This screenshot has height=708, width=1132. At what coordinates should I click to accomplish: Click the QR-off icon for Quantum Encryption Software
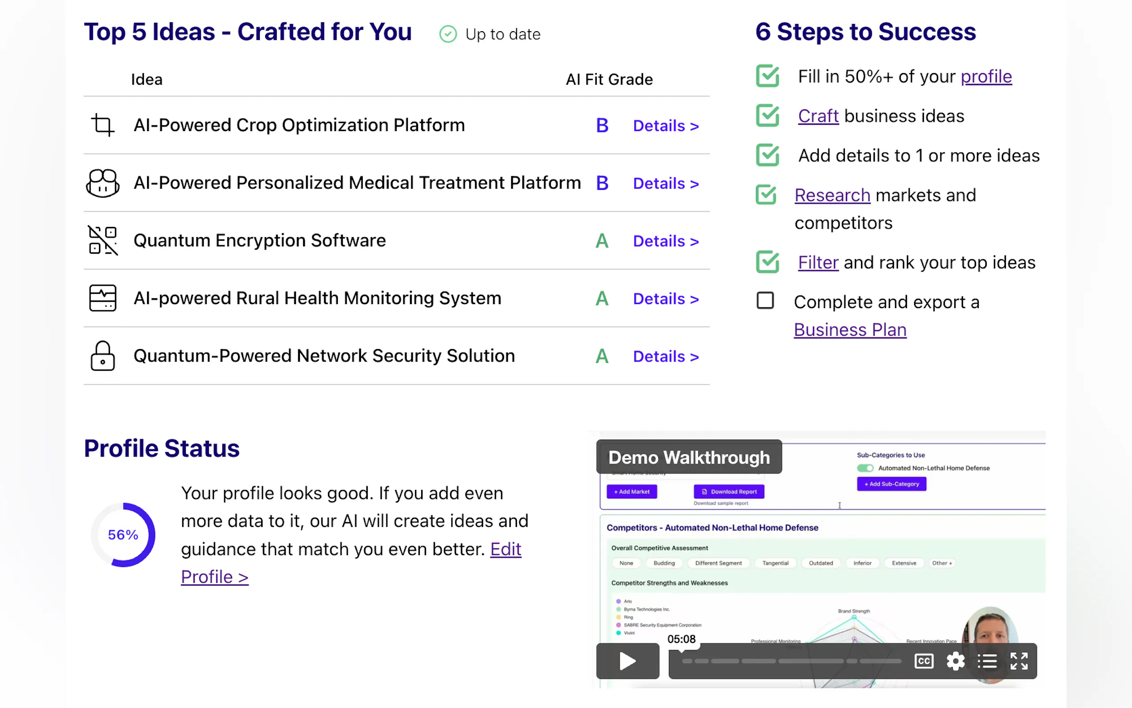103,241
